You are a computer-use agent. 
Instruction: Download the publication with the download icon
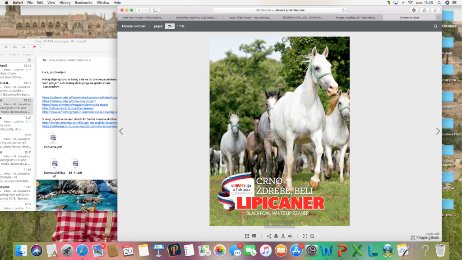(x=283, y=236)
